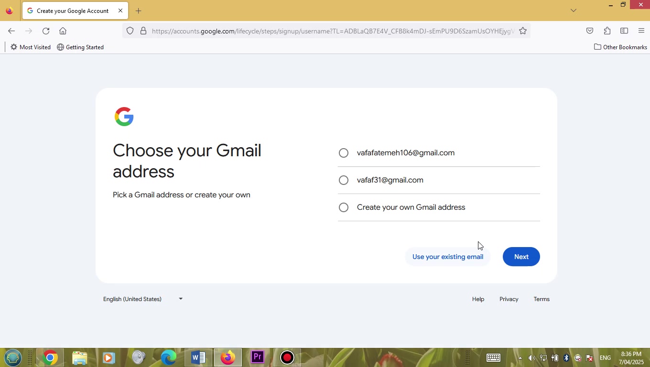Click the address bar URL field
This screenshot has width=650, height=367.
pyautogui.click(x=333, y=31)
